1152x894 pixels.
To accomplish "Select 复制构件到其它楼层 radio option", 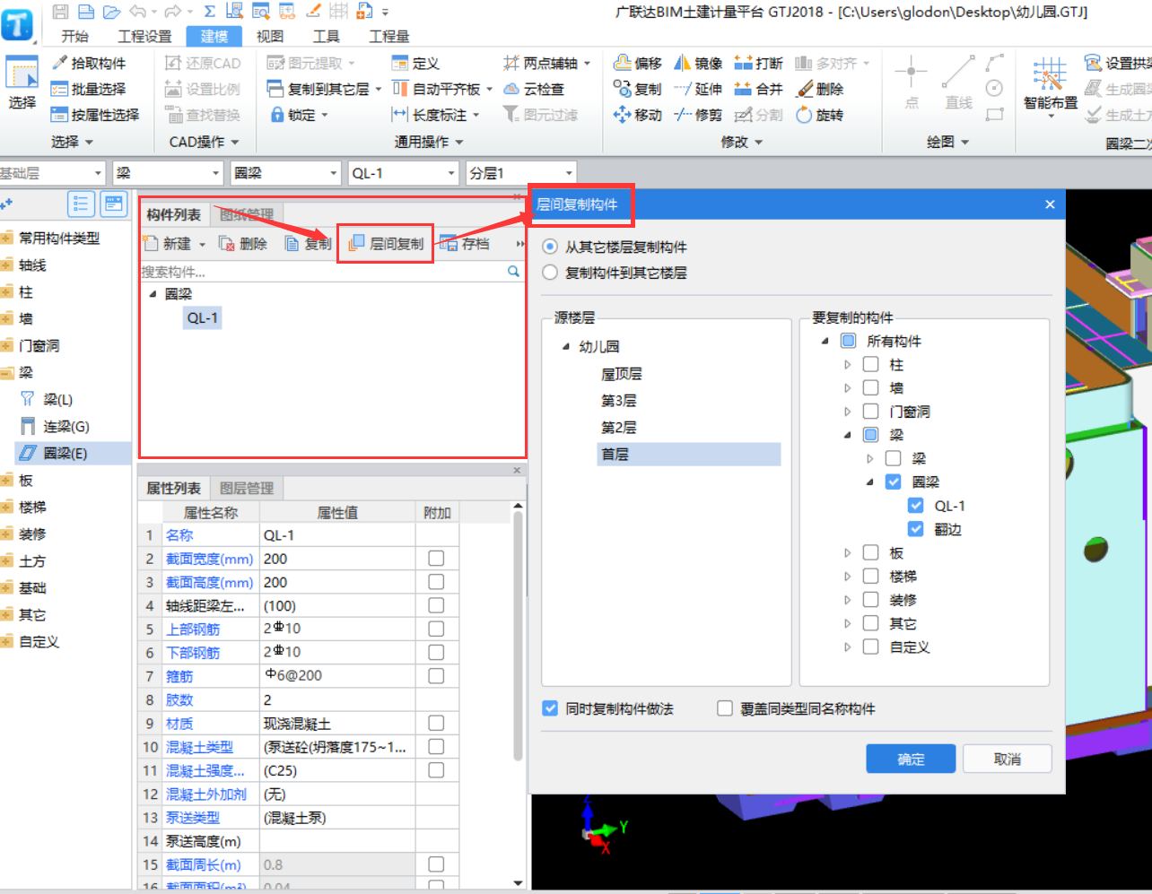I will 550,273.
